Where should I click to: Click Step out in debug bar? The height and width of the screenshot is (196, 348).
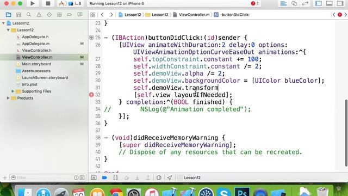148,177
